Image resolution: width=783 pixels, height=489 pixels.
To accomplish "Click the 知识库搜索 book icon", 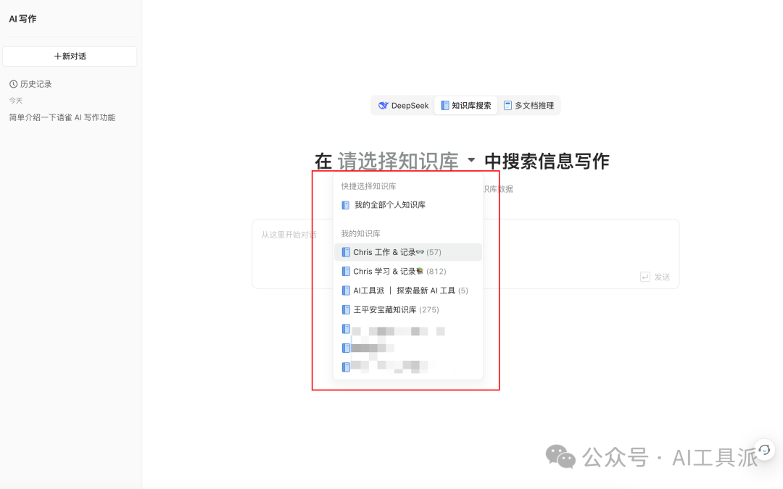I will (x=444, y=105).
